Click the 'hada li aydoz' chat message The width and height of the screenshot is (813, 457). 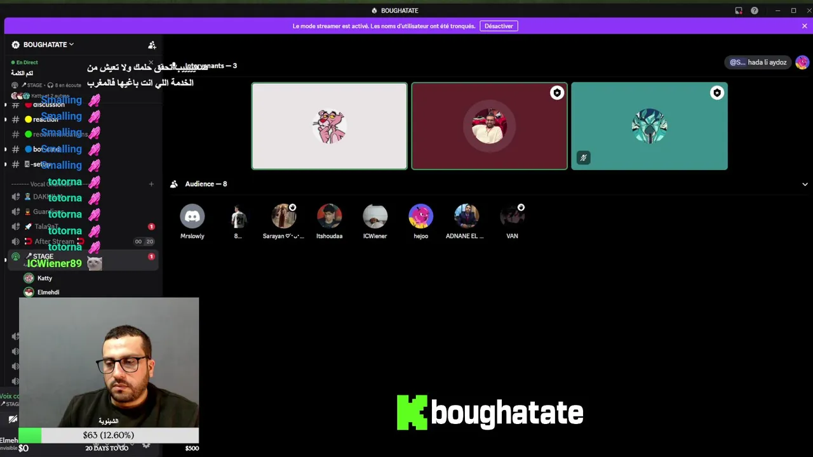point(758,62)
